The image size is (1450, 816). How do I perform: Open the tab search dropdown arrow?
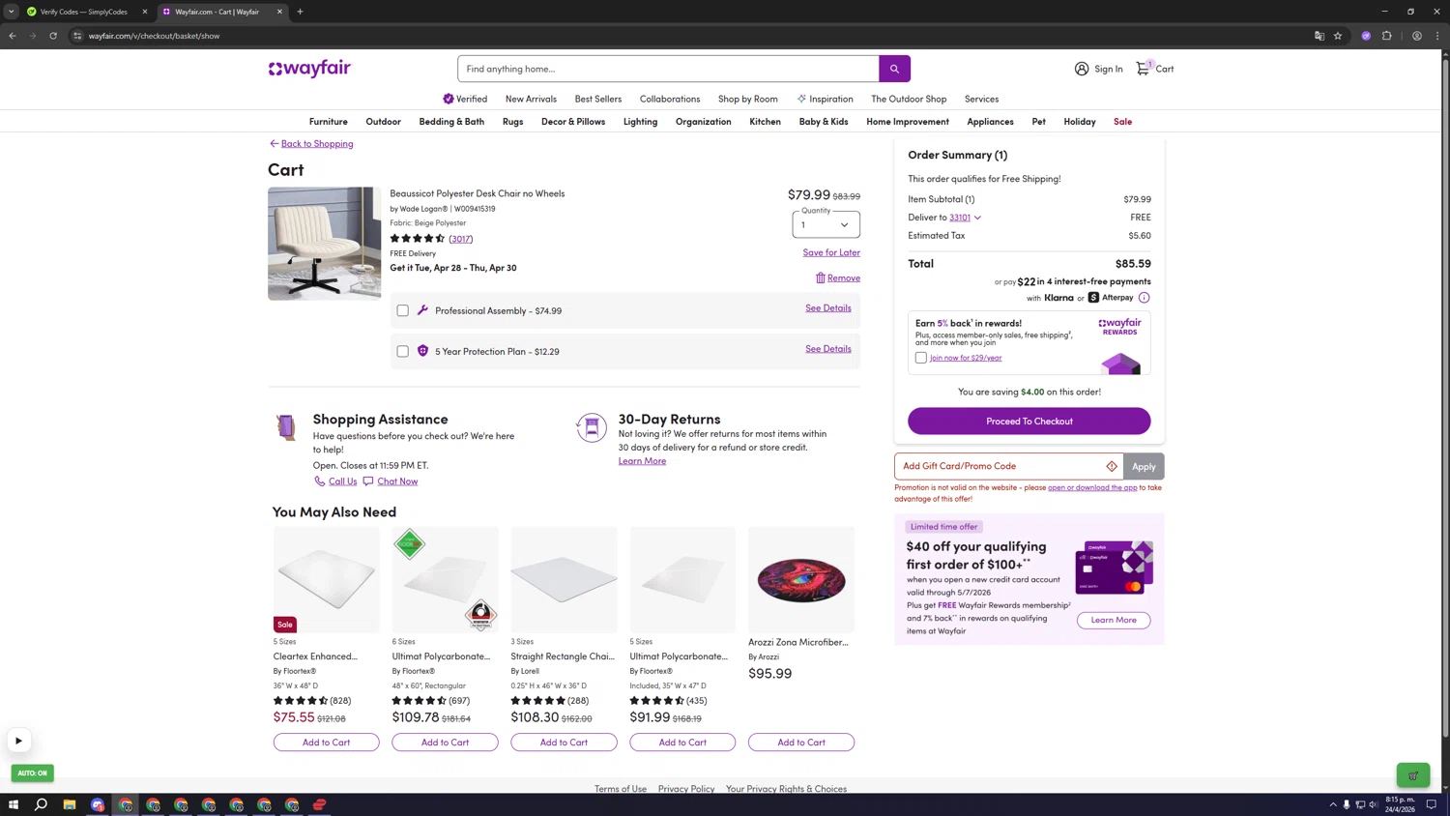pos(12,12)
